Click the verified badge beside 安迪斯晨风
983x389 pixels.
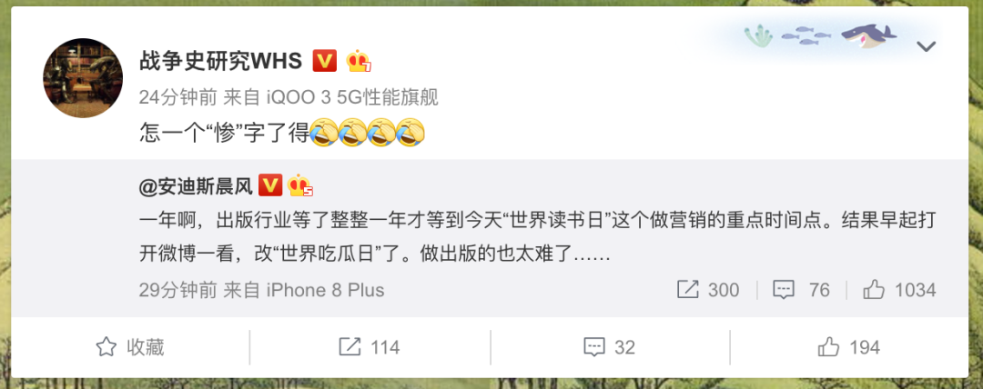click(270, 185)
